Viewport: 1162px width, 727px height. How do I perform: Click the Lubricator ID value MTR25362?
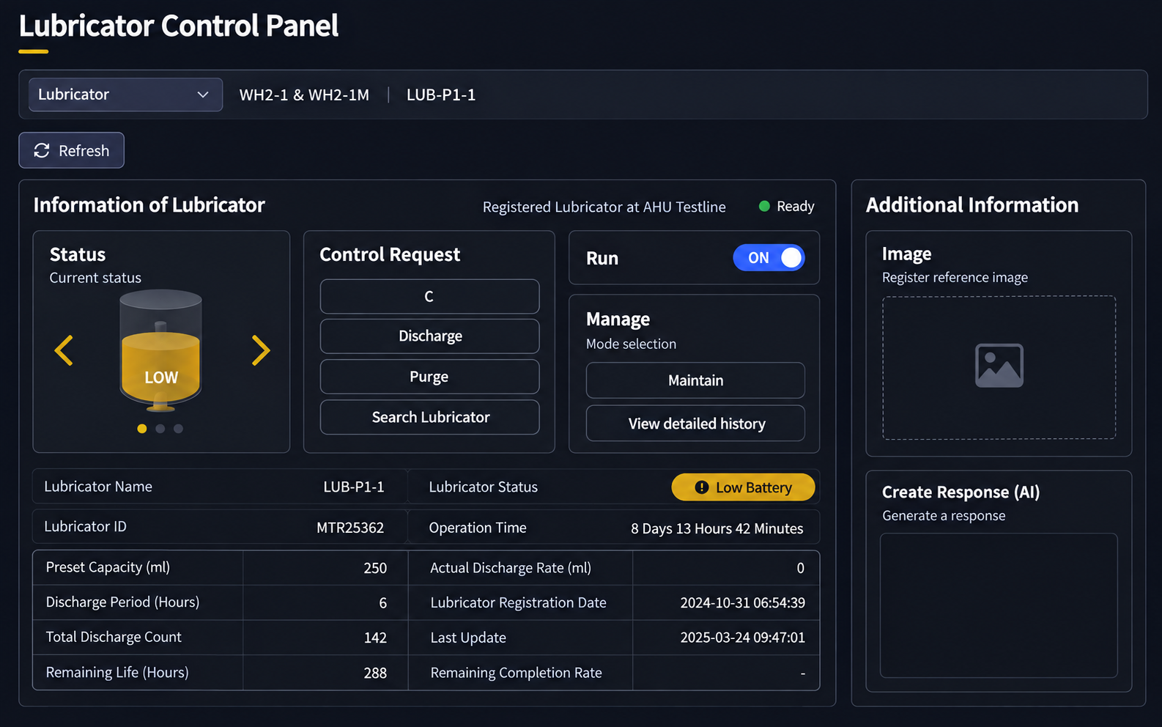click(x=350, y=528)
